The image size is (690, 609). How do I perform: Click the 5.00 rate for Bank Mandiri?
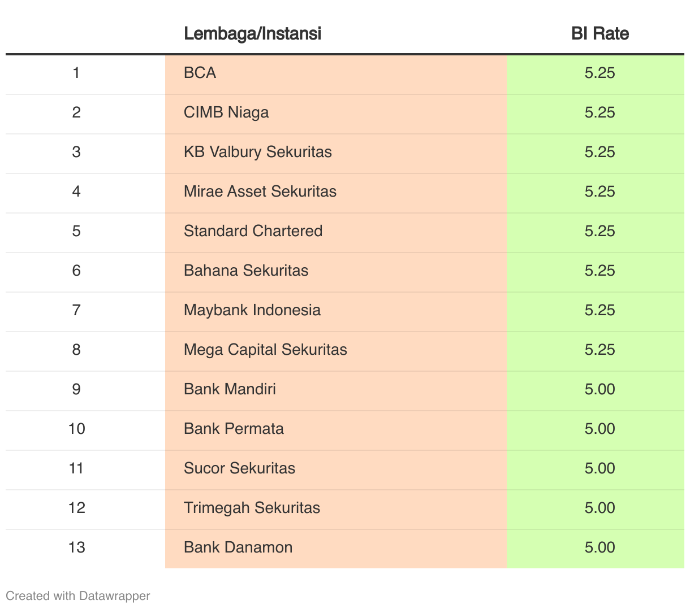click(600, 389)
